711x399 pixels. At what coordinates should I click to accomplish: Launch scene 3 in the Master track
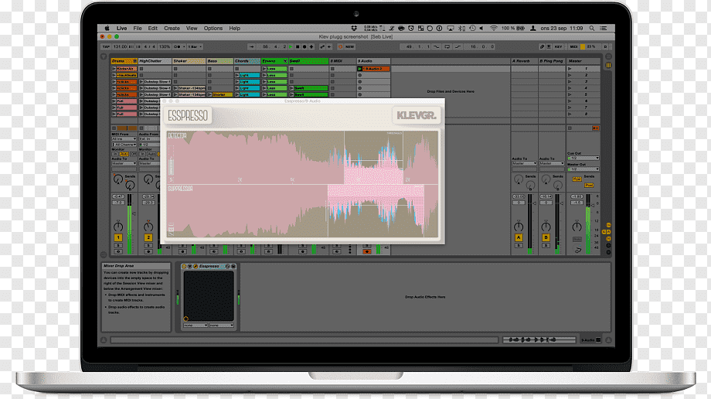570,82
